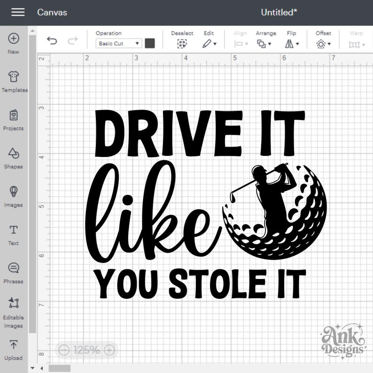Click the Deselect icon
This screenshot has width=373, height=373.
[x=182, y=44]
